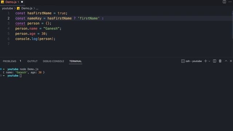Open the editor More Actions ellipsis

click(230, 2)
